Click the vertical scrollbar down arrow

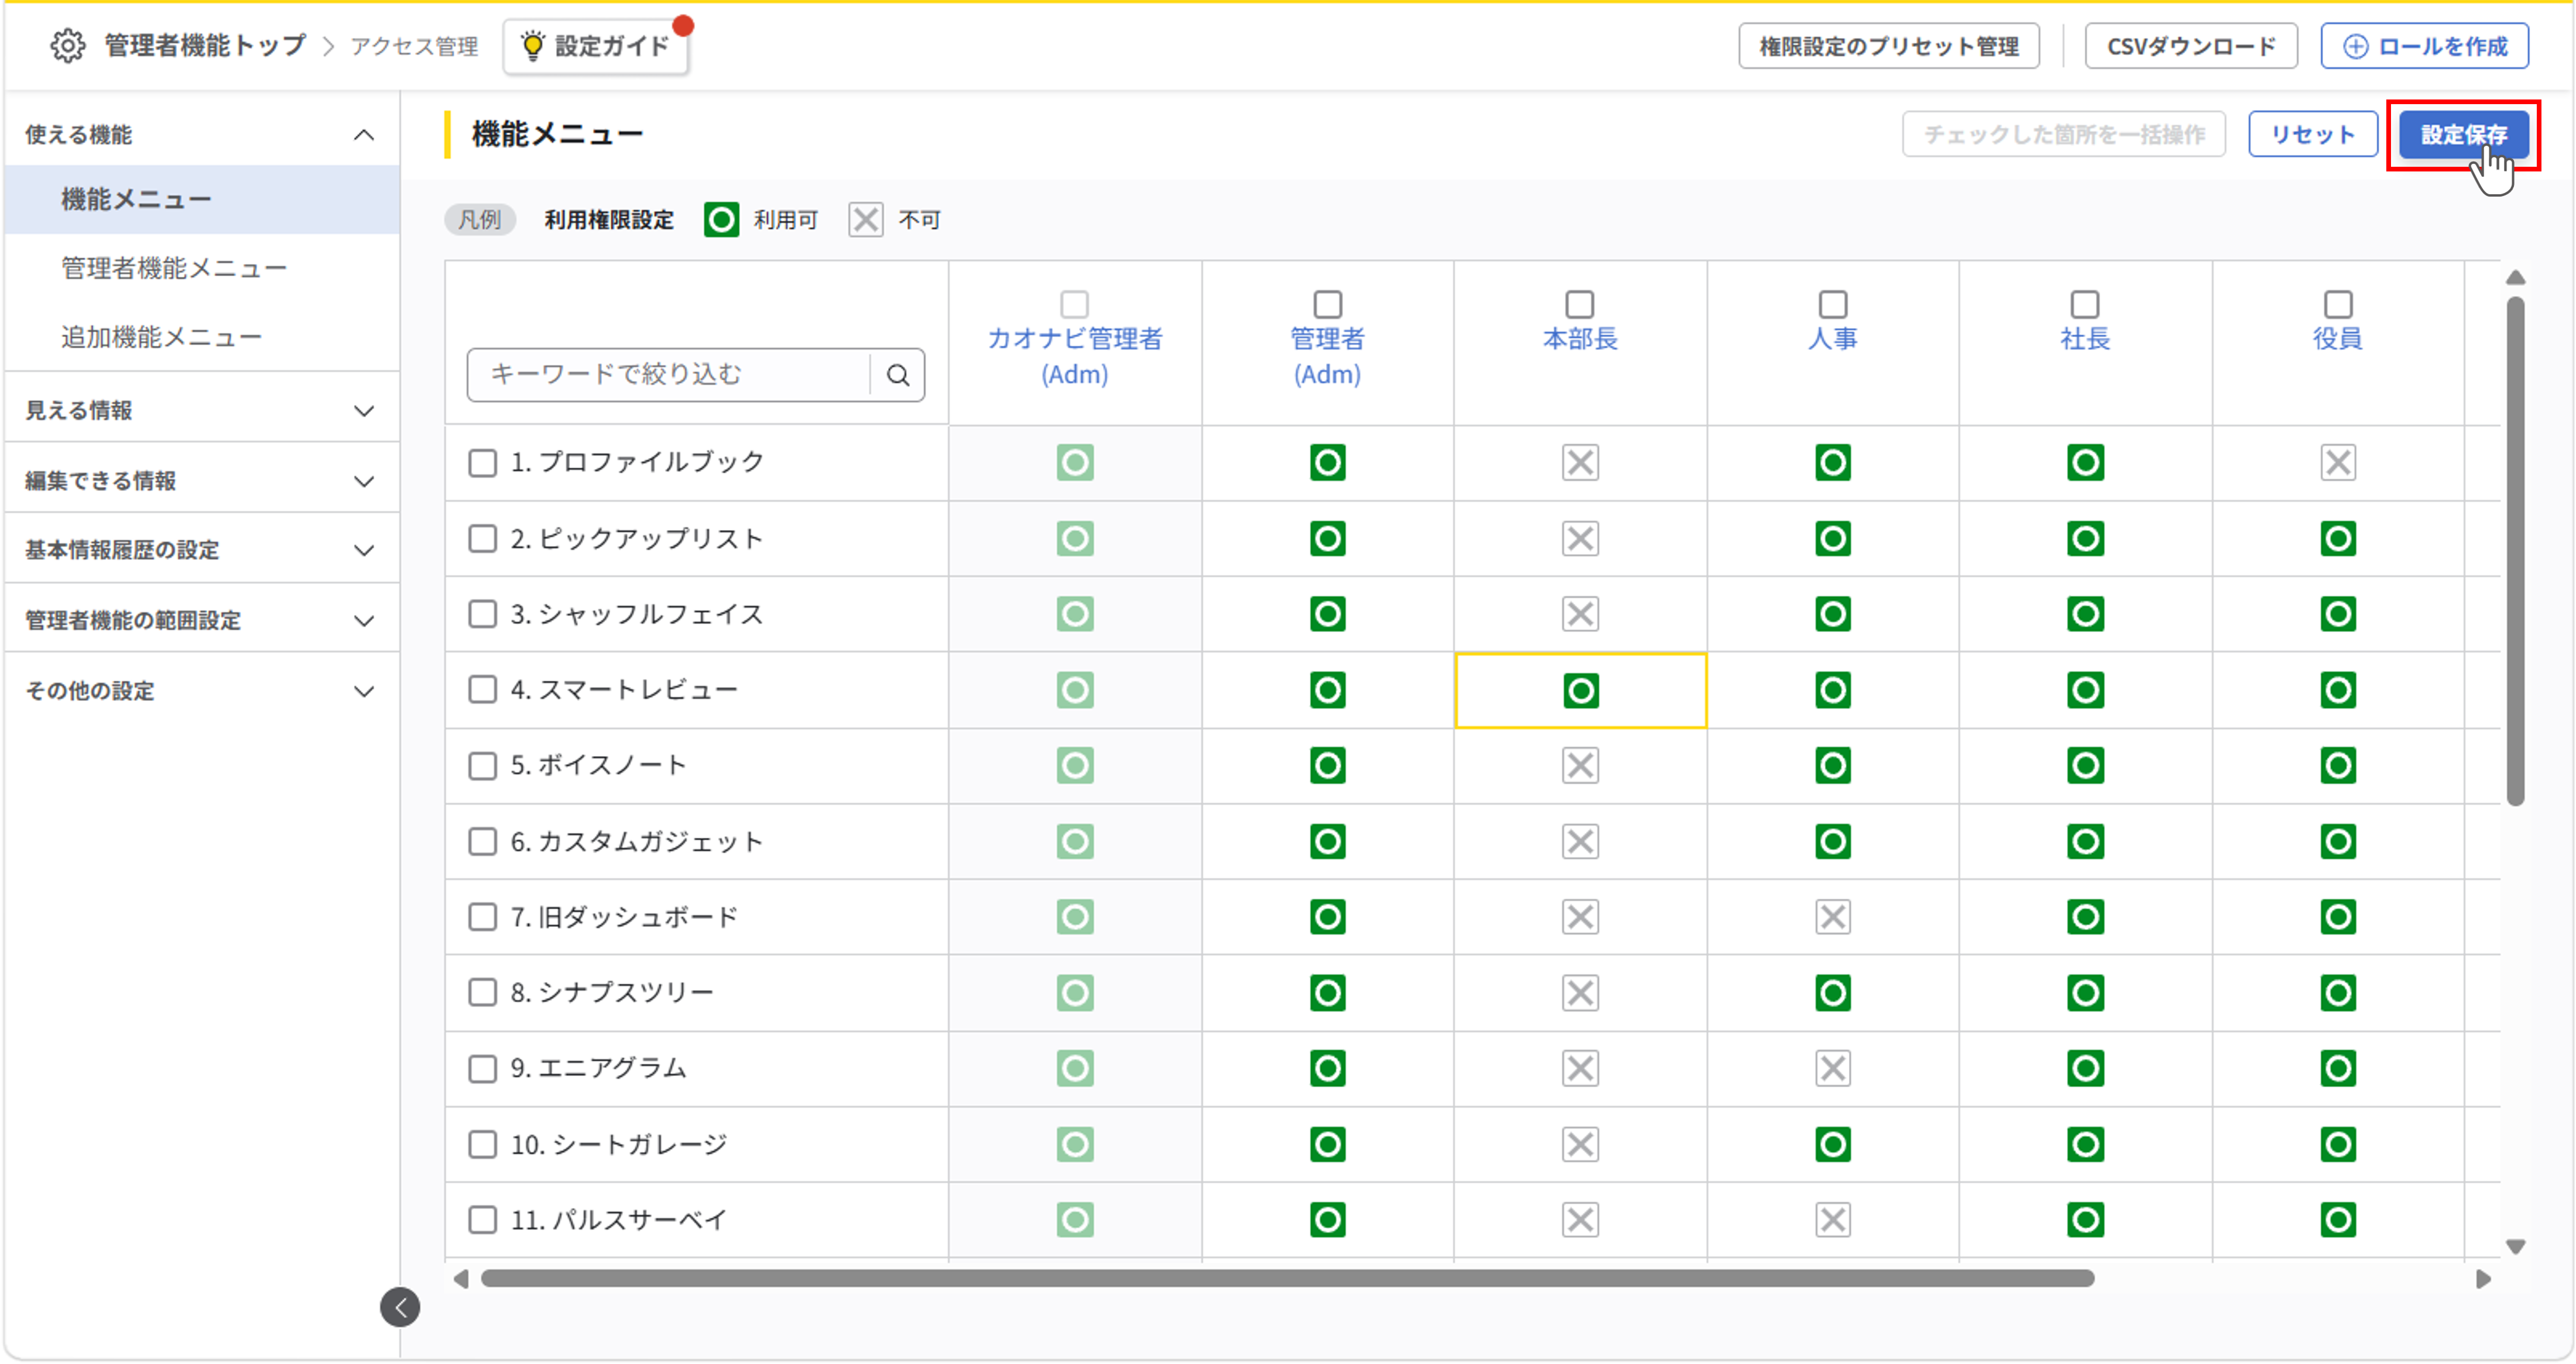(2516, 1247)
